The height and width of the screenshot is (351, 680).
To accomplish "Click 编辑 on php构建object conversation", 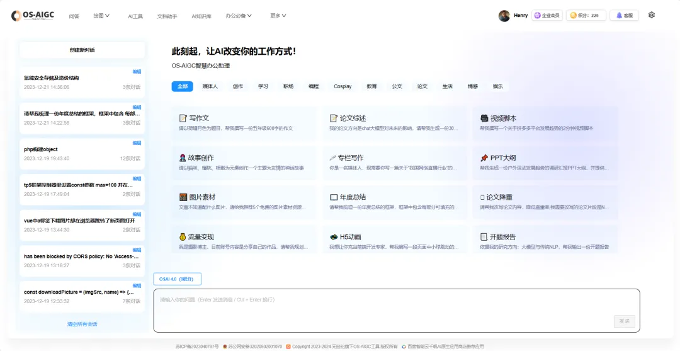I will [137, 143].
